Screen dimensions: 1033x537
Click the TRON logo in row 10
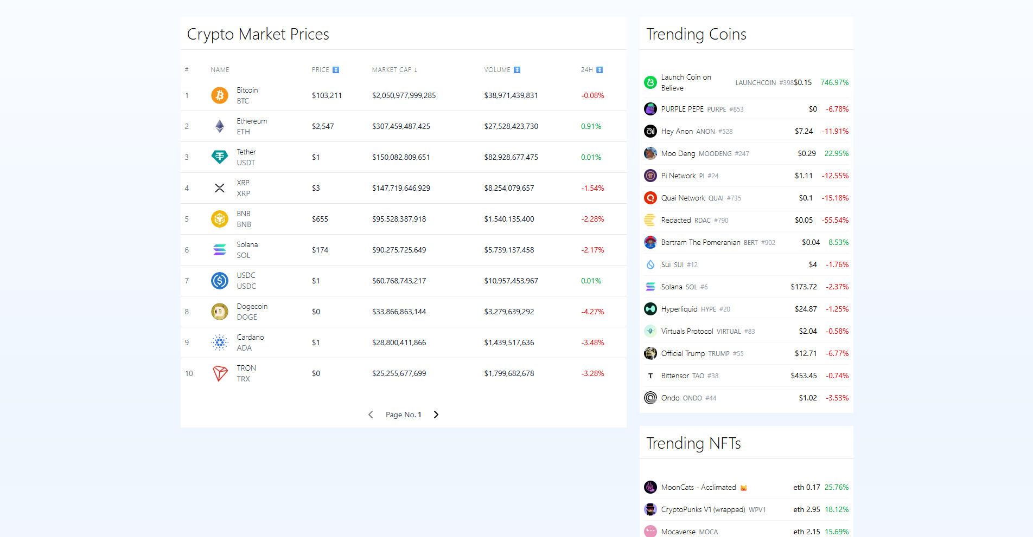219,373
